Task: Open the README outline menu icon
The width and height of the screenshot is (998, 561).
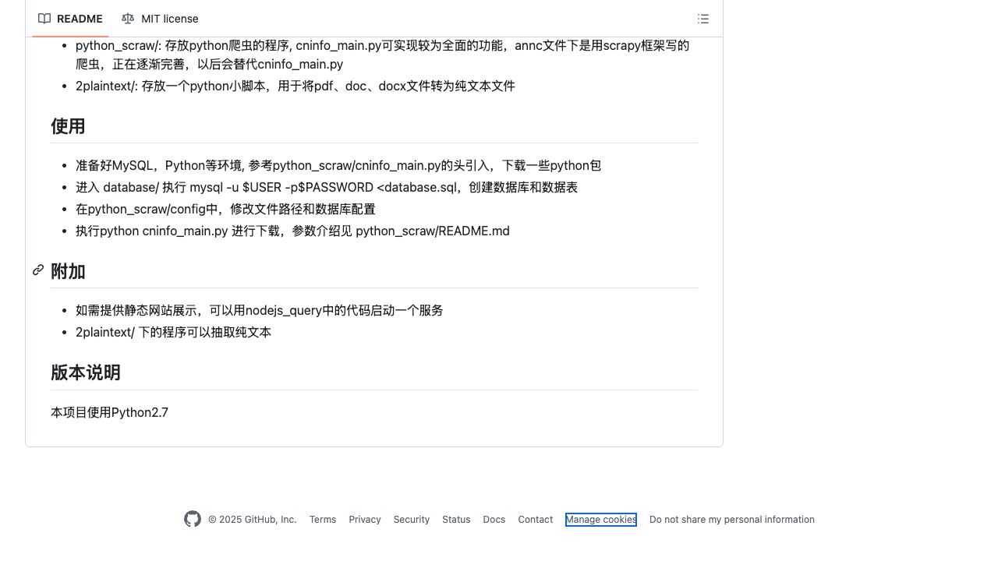Action: point(702,19)
